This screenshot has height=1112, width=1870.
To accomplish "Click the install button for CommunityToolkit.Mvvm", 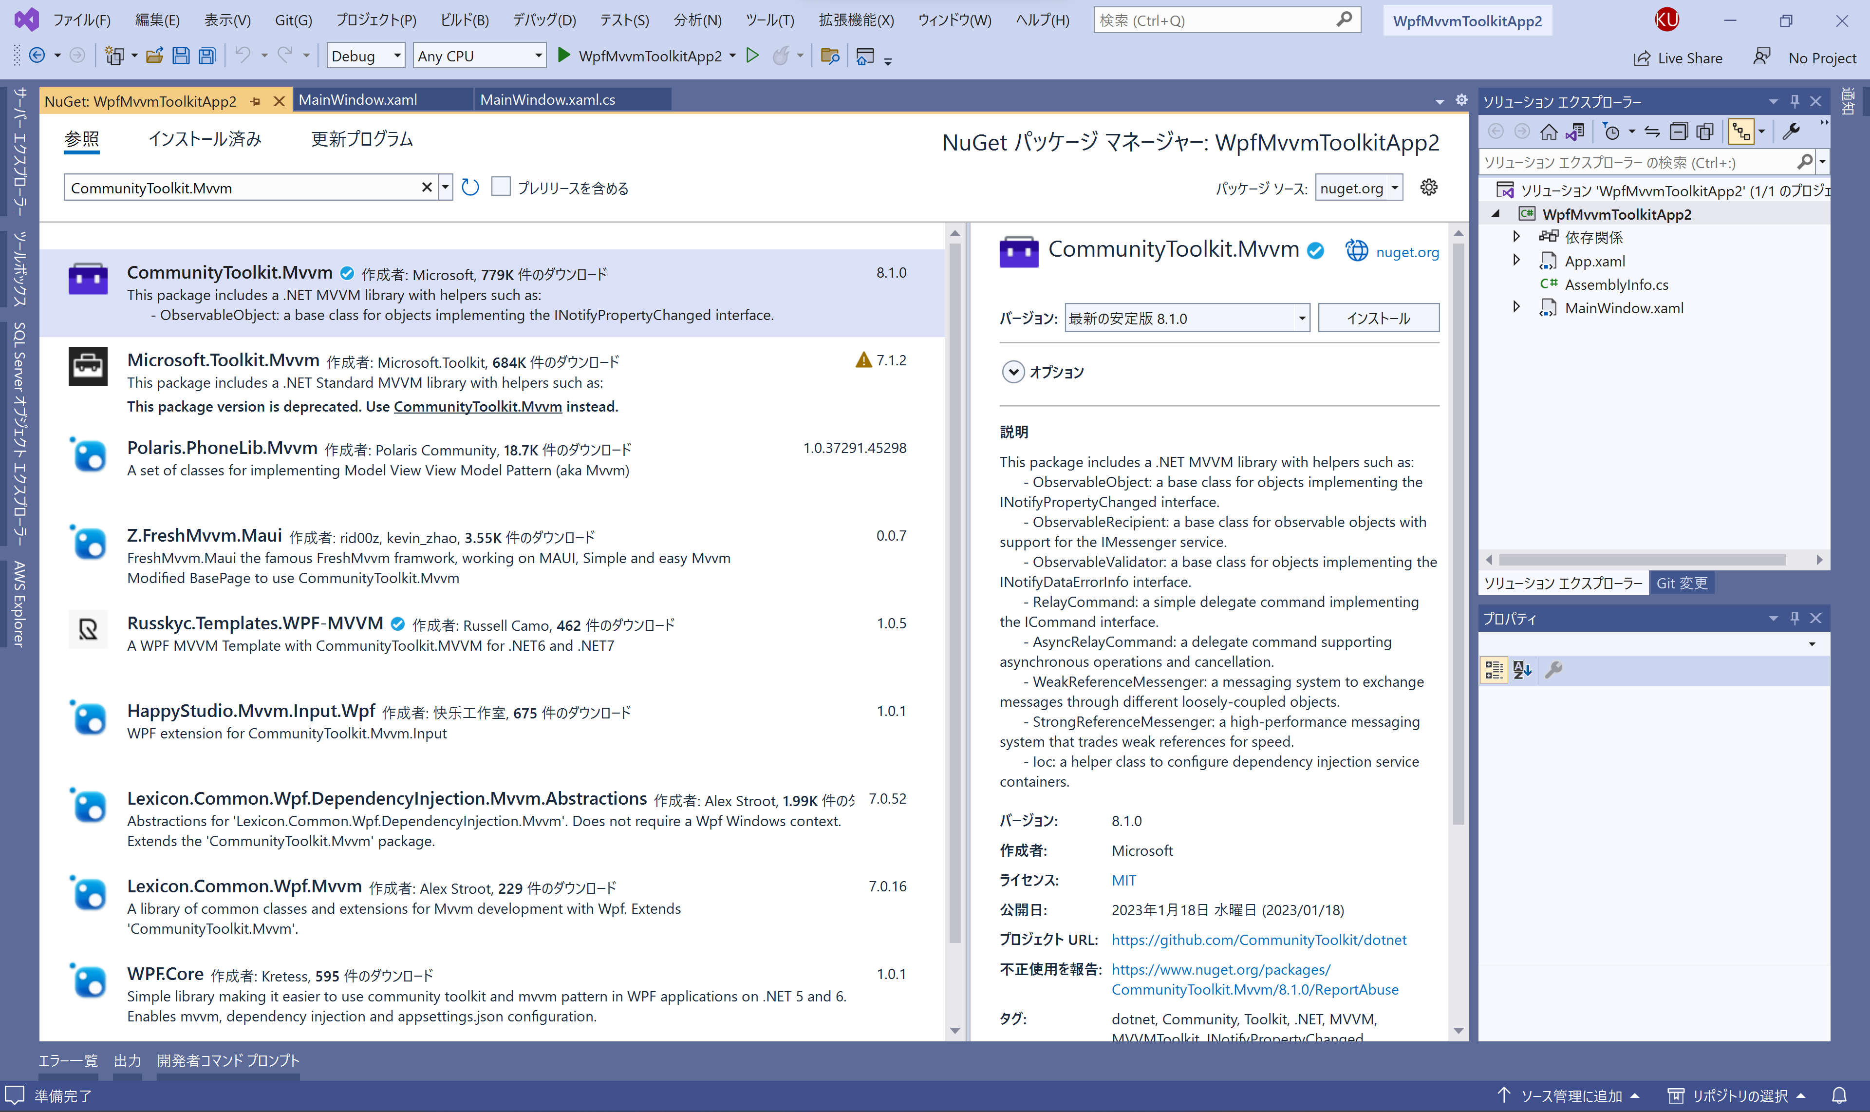I will click(x=1378, y=318).
